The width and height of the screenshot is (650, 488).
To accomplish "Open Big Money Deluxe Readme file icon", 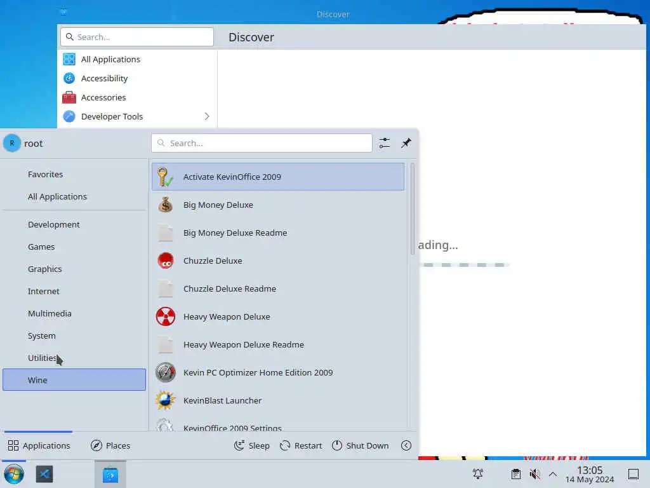I will point(166,233).
